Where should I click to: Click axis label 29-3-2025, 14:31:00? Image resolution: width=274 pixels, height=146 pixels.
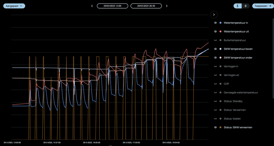click(x=52, y=143)
